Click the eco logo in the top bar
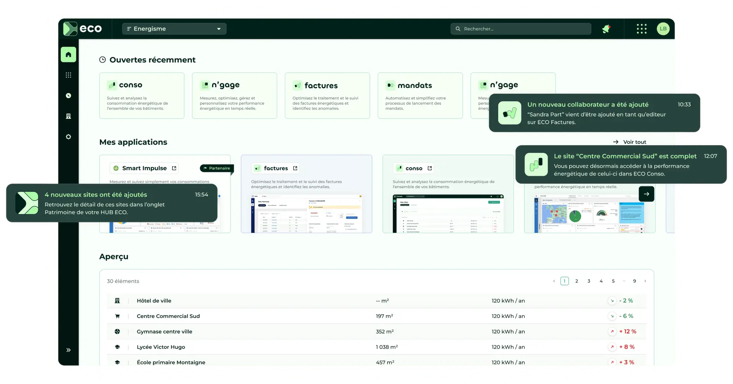The image size is (733, 384). [x=82, y=29]
